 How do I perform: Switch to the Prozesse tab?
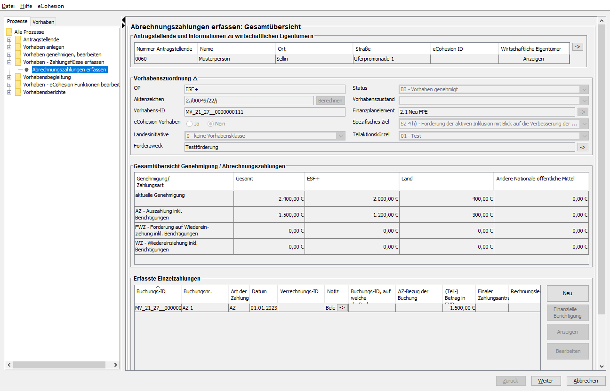(x=17, y=22)
